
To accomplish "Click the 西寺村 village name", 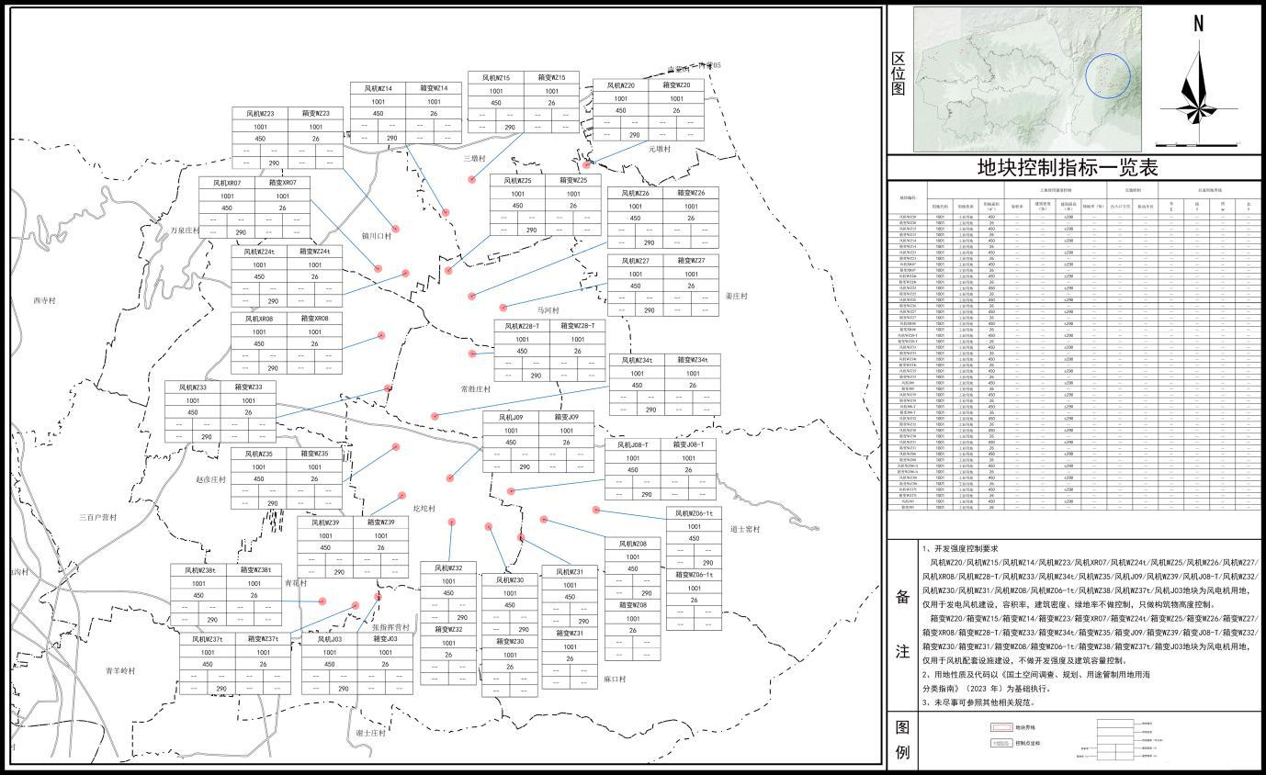I will coord(44,301).
